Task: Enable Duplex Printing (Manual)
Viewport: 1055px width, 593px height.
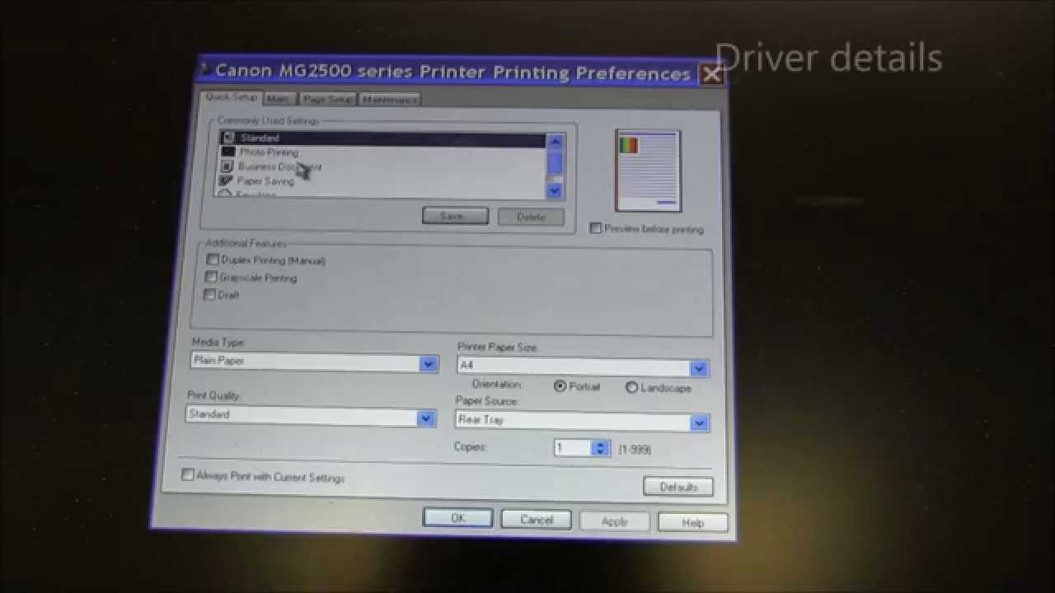Action: tap(212, 259)
